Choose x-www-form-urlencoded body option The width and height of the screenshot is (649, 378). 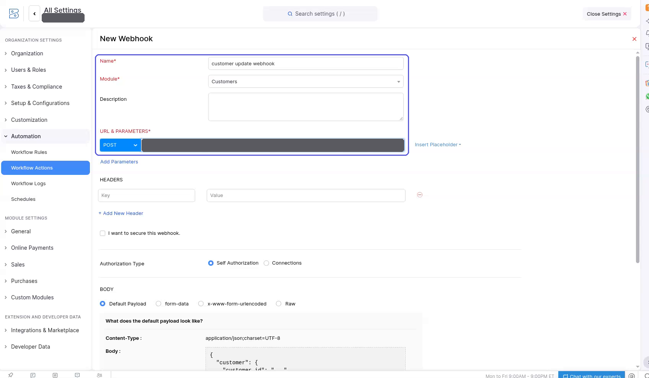tap(201, 304)
